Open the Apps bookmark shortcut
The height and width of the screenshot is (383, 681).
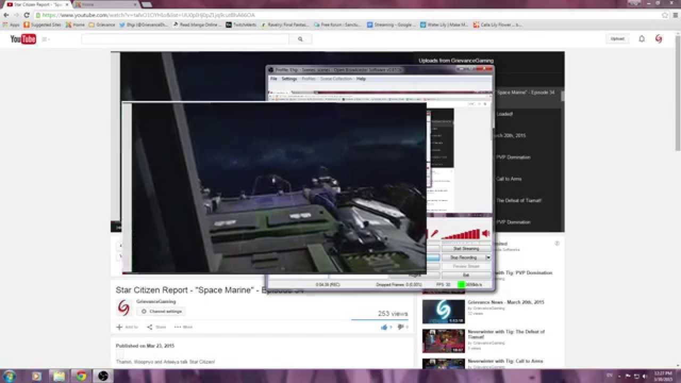click(11, 24)
